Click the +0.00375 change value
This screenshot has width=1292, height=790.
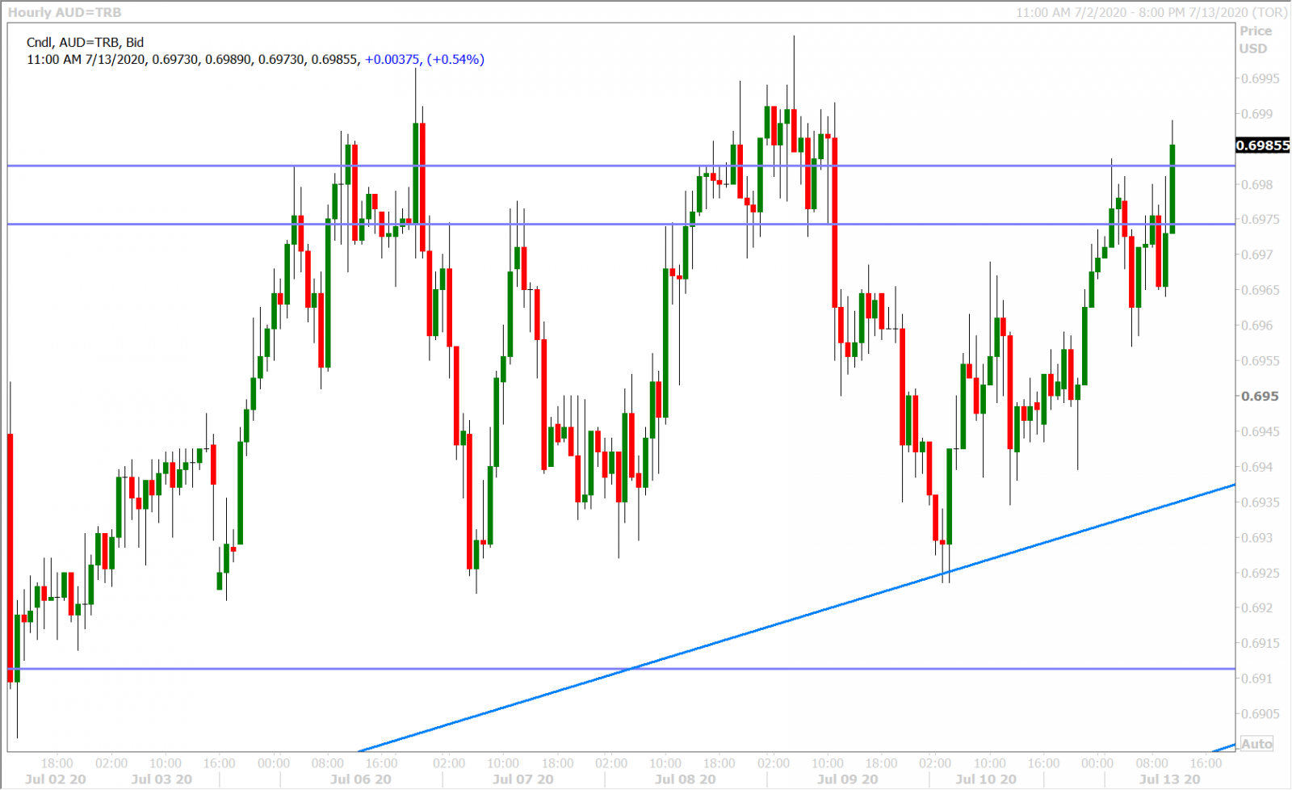tap(392, 59)
